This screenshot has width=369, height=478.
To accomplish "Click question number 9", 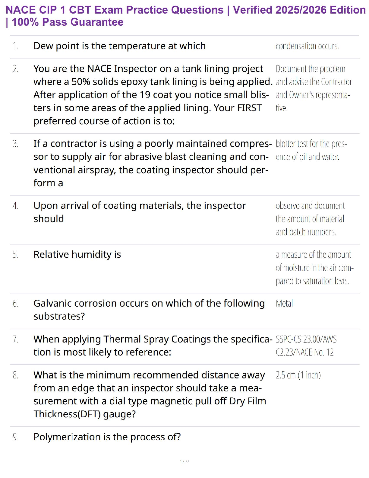I will coord(15,437).
